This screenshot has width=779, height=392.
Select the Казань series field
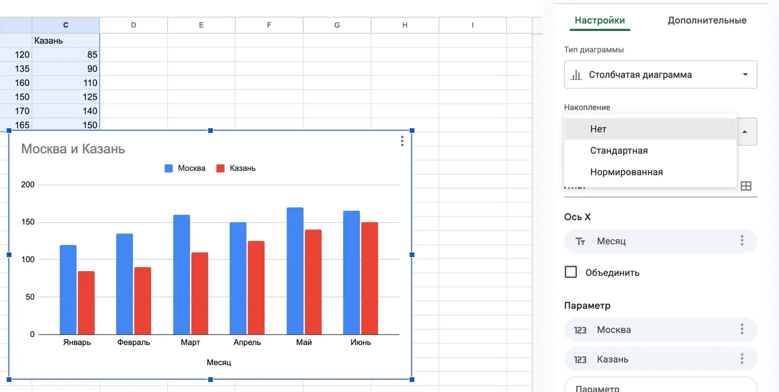tap(661, 359)
